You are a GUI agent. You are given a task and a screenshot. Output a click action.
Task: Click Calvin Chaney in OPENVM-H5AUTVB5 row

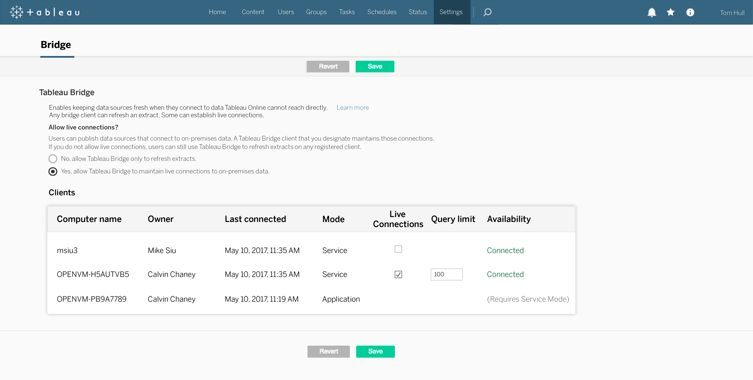(172, 274)
